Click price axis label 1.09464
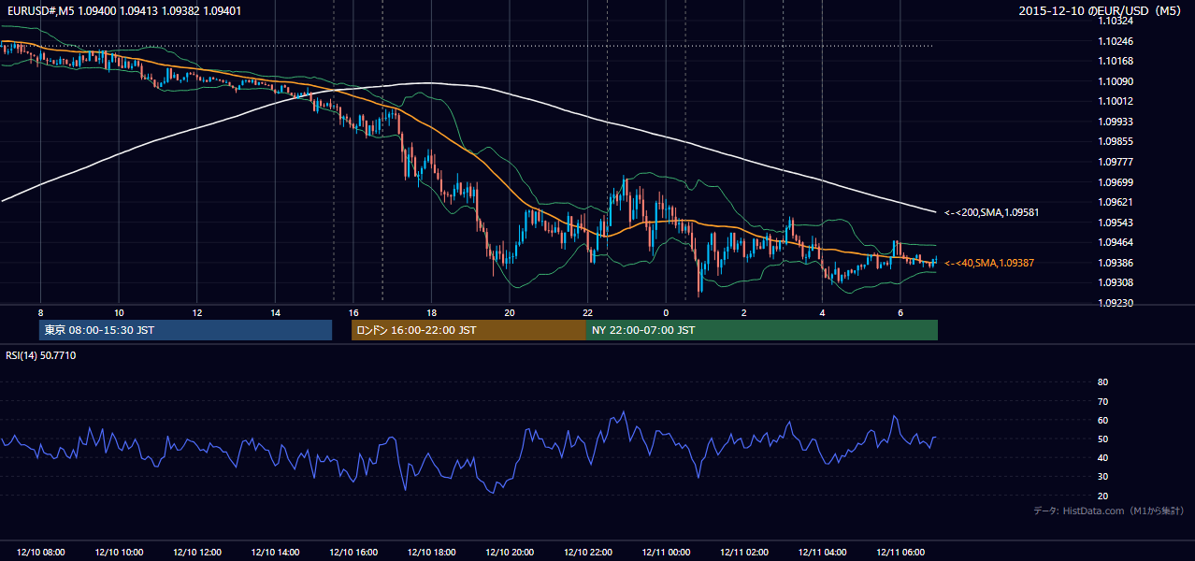 [x=1114, y=242]
